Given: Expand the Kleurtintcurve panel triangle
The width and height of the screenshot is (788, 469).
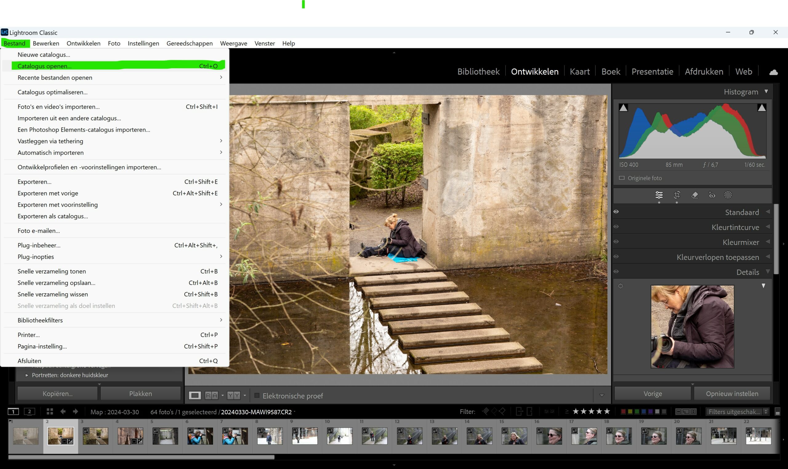Looking at the screenshot, I should pyautogui.click(x=768, y=227).
